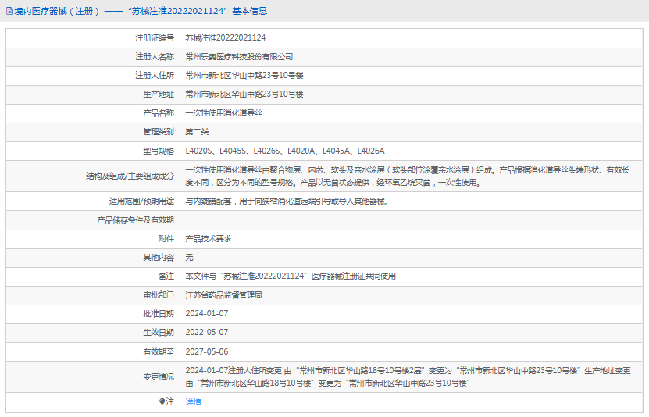Click the 其他内容 row label
This screenshot has height=417, width=649.
coord(159,258)
